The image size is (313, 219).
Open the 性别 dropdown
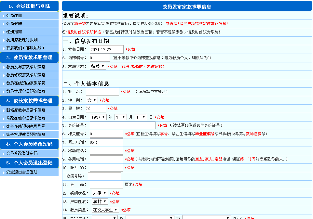coord(92,100)
